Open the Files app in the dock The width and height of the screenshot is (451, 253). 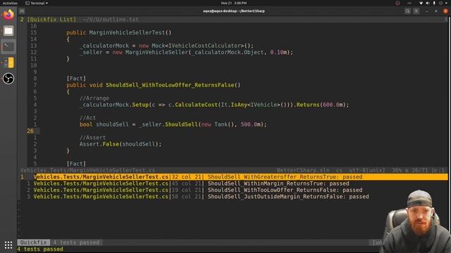8,31
